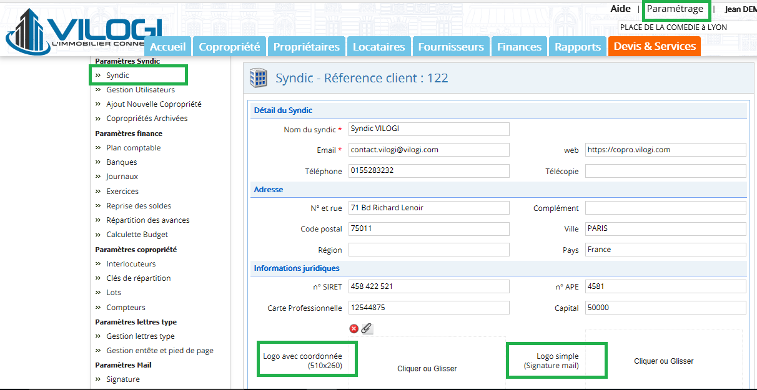
Task: Click the Informations juridiques section header
Action: coord(499,268)
